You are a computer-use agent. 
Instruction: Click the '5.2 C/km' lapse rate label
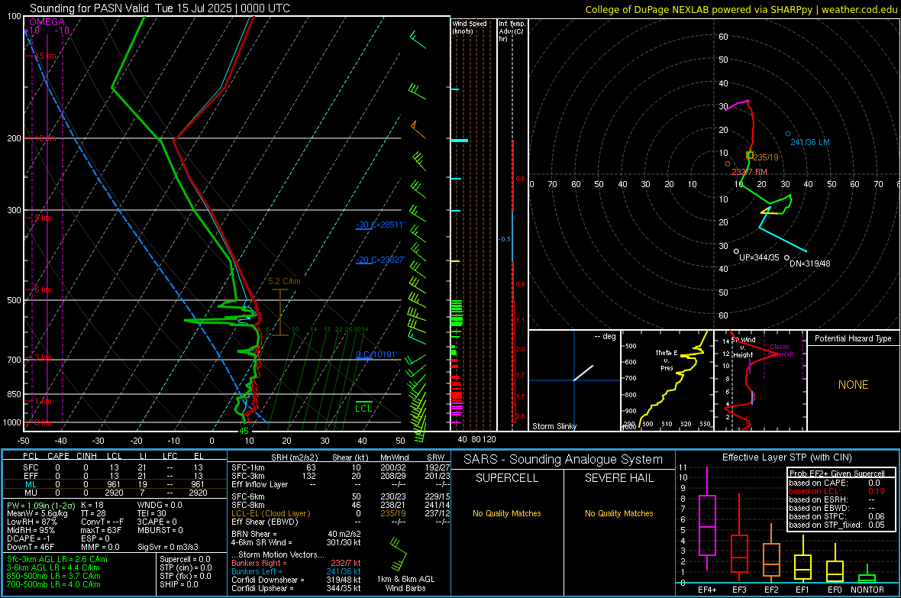point(284,281)
